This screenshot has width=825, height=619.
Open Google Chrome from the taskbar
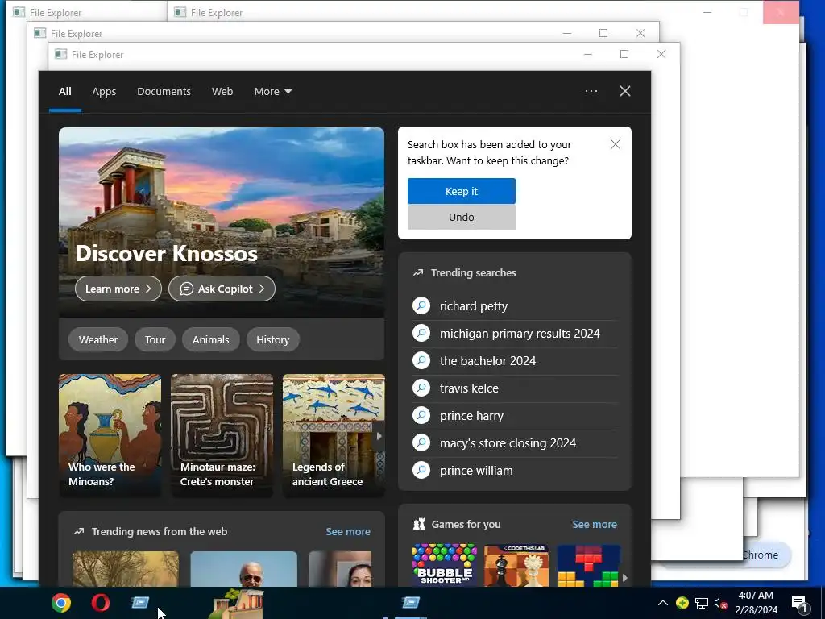(x=61, y=603)
